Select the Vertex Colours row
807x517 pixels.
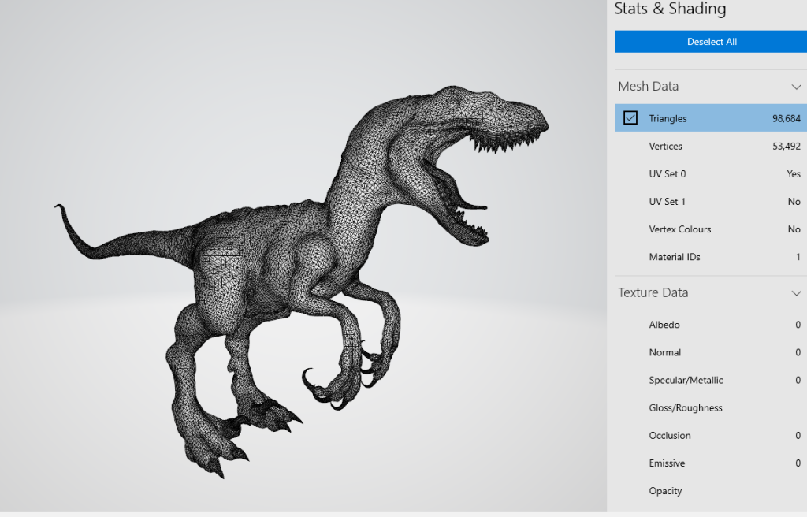pos(712,229)
